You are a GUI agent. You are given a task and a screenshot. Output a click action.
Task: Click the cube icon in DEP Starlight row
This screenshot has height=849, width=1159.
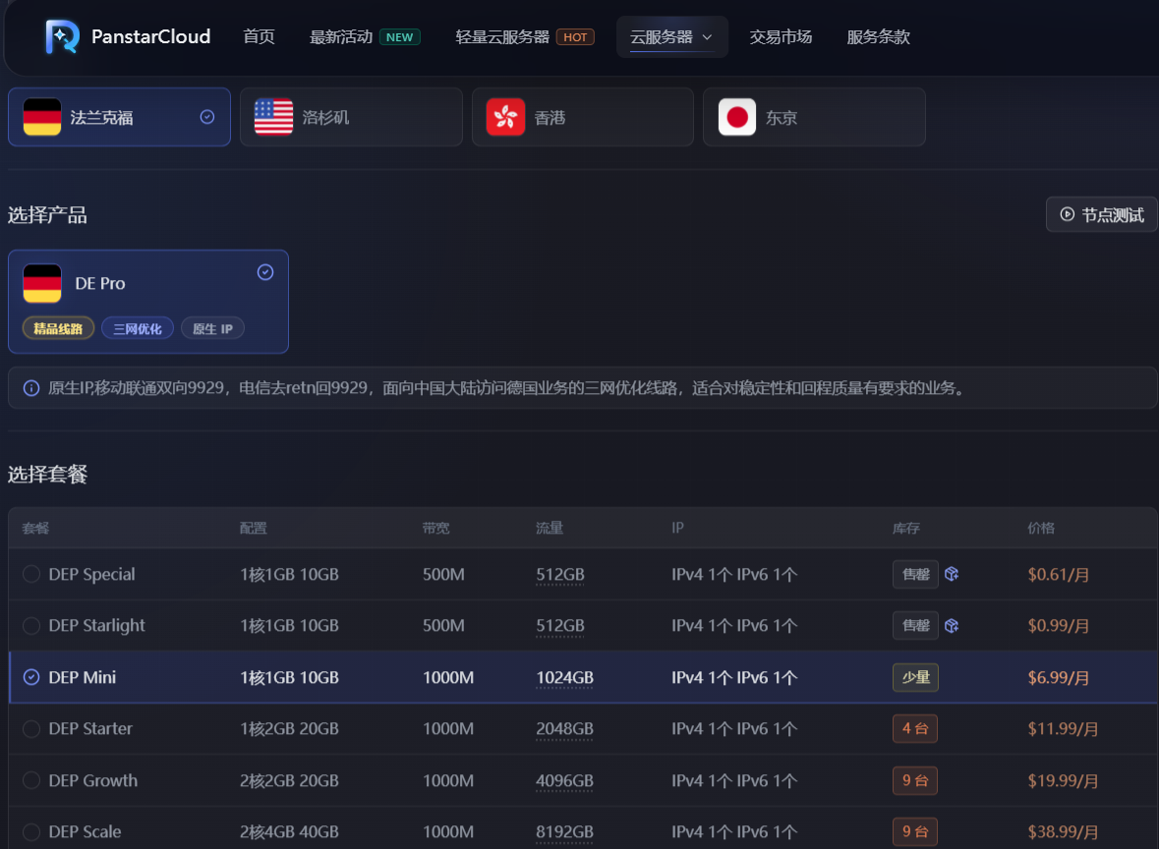[x=952, y=626]
